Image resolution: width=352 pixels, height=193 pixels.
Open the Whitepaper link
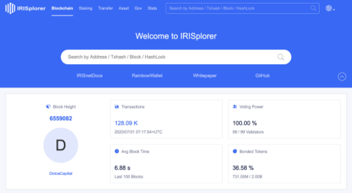tap(205, 76)
